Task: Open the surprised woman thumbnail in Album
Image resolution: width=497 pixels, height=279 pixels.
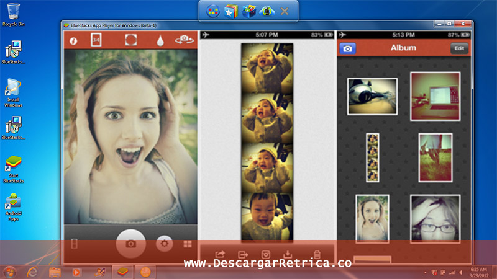Action: (x=372, y=219)
